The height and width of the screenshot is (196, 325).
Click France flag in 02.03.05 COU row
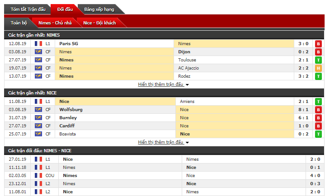[38, 176]
